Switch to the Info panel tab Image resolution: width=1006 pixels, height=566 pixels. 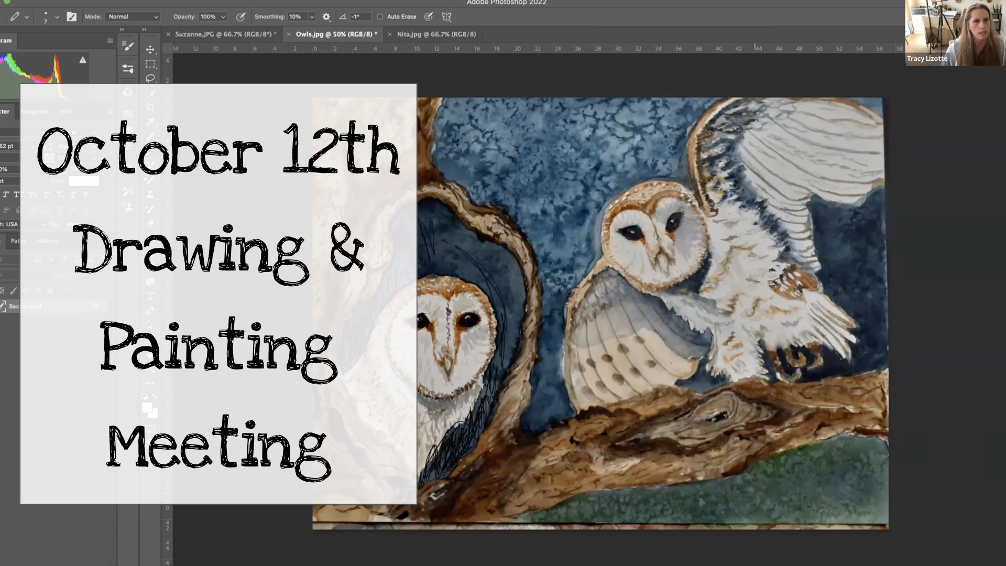65,111
